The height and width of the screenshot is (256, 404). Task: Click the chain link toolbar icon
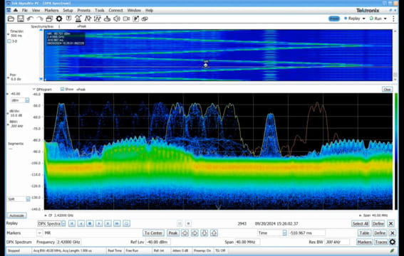click(x=145, y=18)
